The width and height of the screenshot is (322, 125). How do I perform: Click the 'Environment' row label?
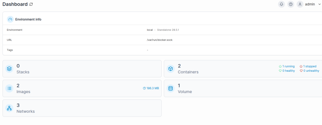coord(14,30)
